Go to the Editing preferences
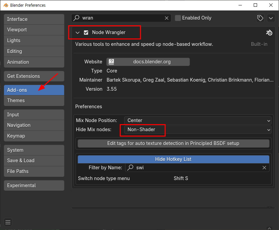Viewport: 279px width, 230px height. point(34,51)
